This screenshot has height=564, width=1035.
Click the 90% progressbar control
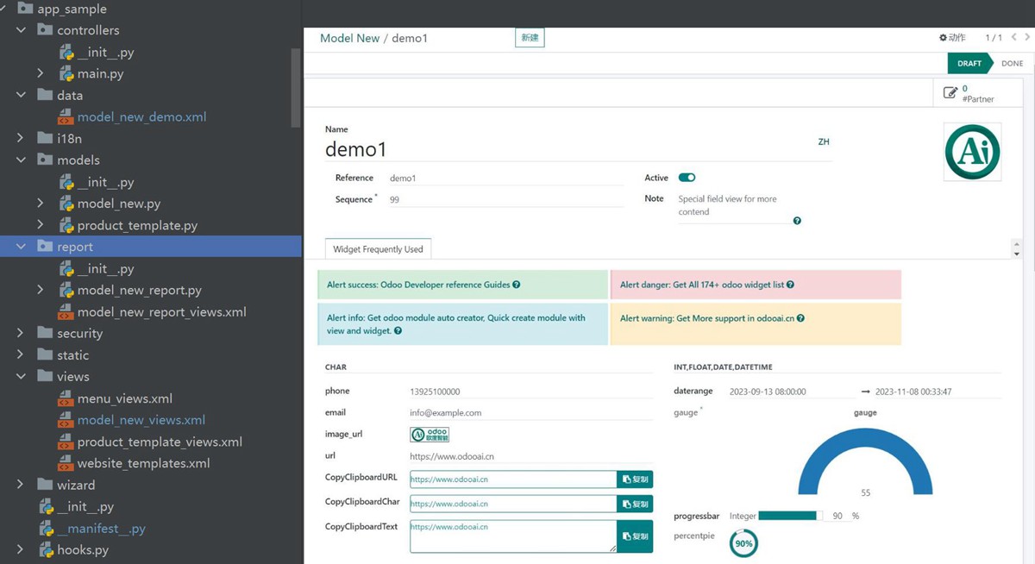pyautogui.click(x=787, y=515)
